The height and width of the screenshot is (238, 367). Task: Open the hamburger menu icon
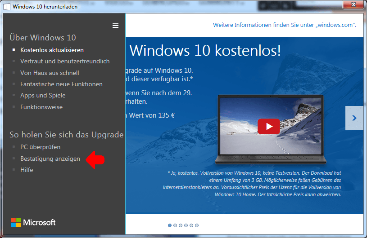click(116, 26)
